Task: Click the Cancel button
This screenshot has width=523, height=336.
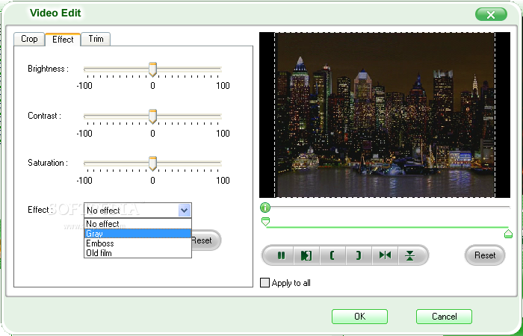Action: click(444, 317)
